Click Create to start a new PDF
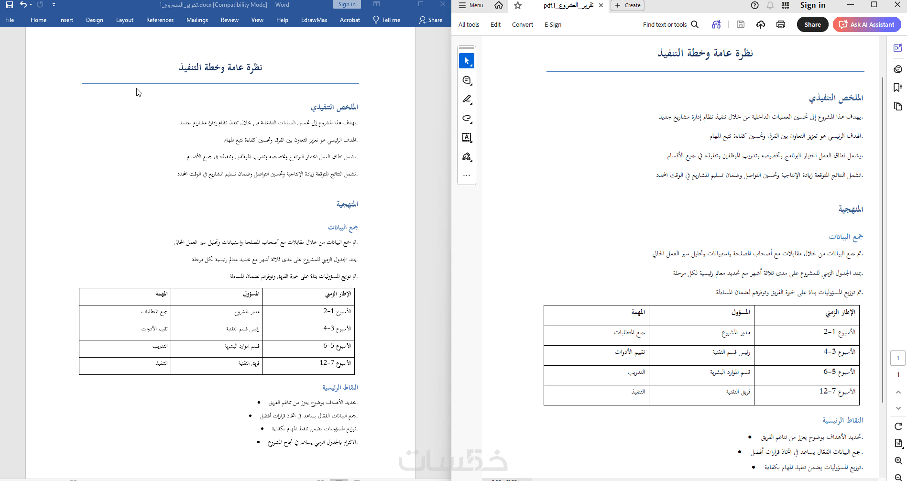 (628, 5)
